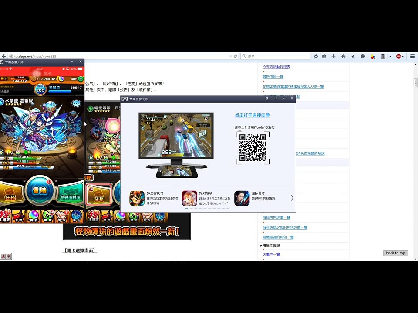The width and height of the screenshot is (418, 313).
Task: Open the 点击打开连接向导 link
Action: [252, 115]
